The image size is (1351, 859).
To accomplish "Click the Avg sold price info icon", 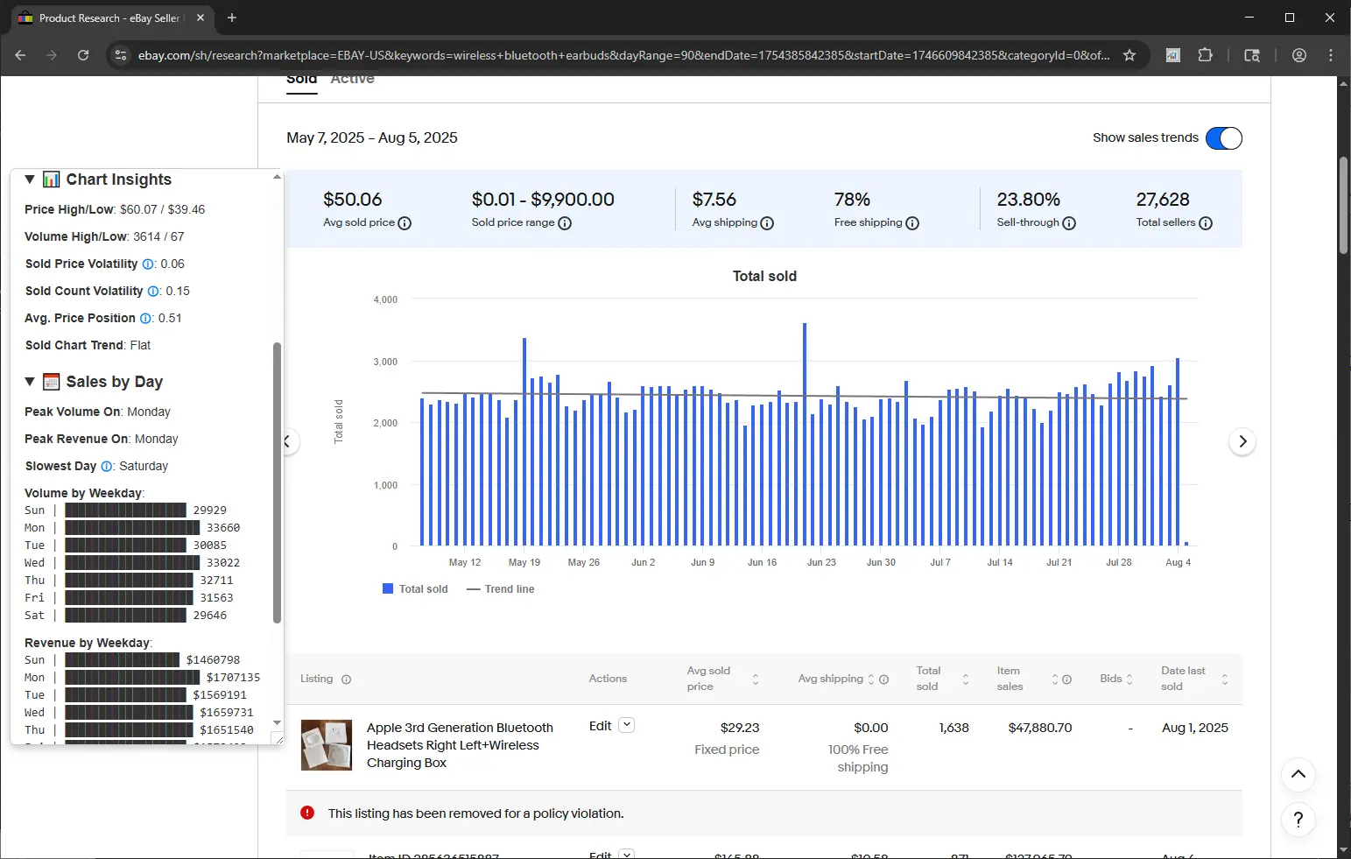I will (x=405, y=223).
